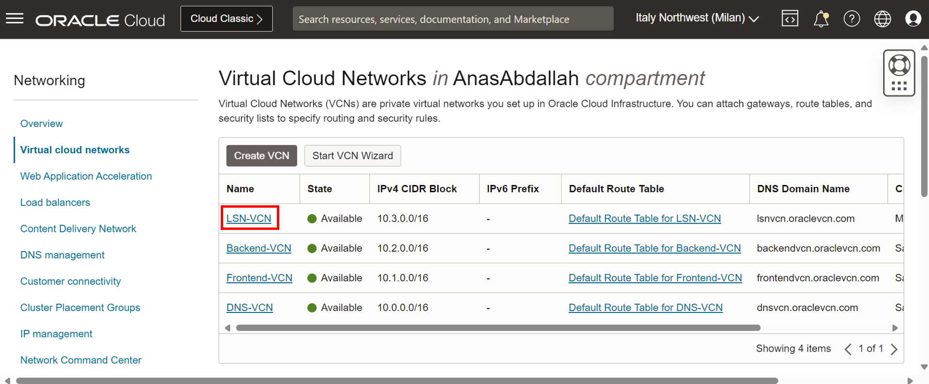Click Available status in LSN-VCN row

(335, 218)
